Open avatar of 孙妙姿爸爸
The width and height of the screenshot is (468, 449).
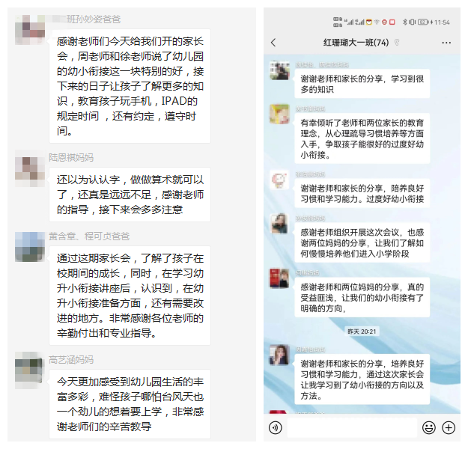[30, 29]
